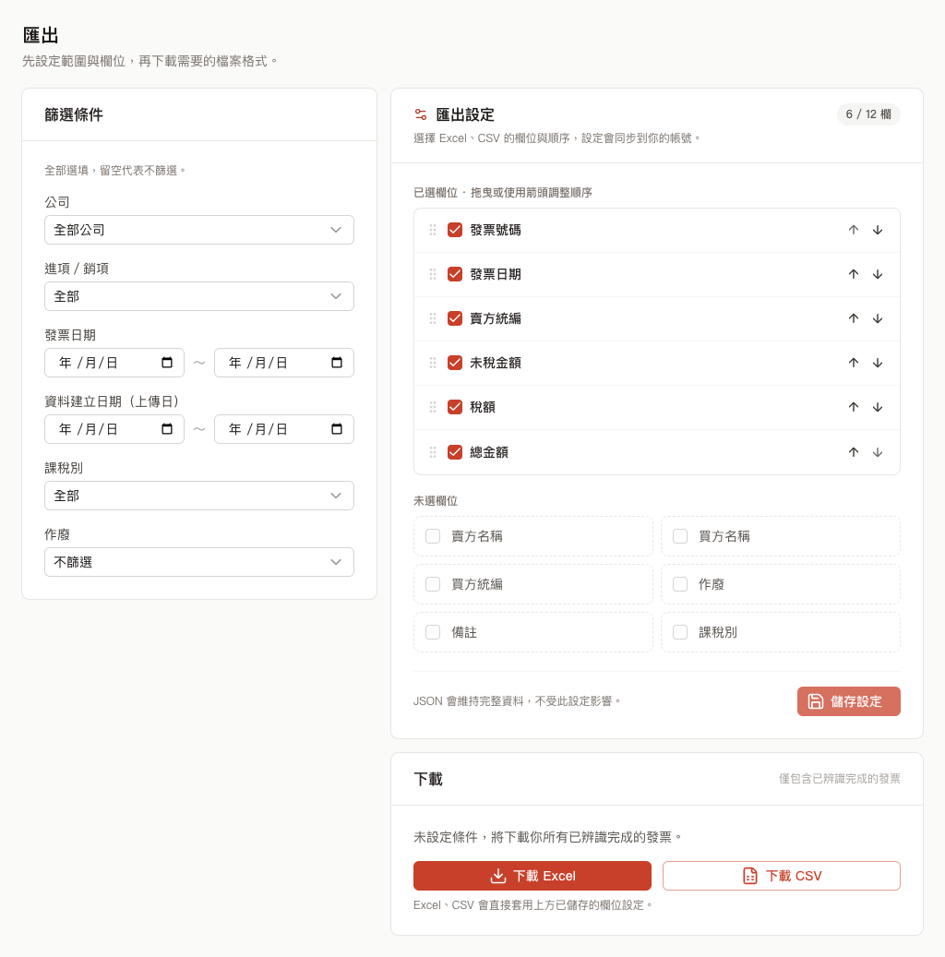Uncheck the 賣方統編 column checkbox
Viewport: 945px width, 957px height.
[455, 318]
